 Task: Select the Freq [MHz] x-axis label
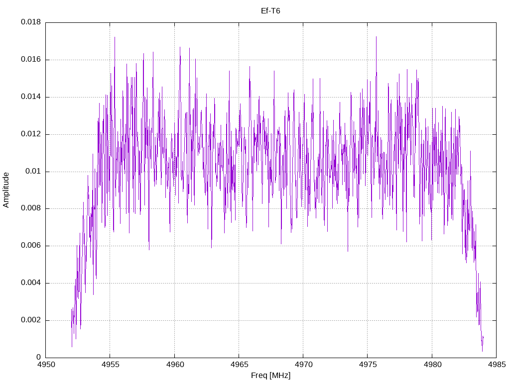click(x=270, y=376)
